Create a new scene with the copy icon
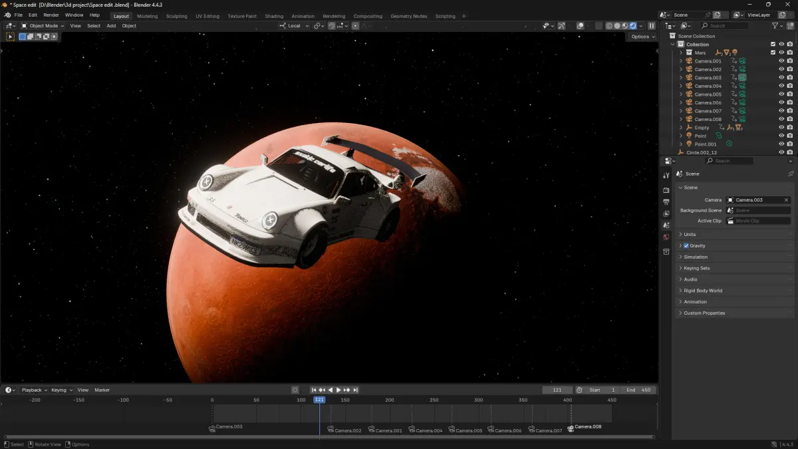Image resolution: width=798 pixels, height=449 pixels. (x=717, y=15)
